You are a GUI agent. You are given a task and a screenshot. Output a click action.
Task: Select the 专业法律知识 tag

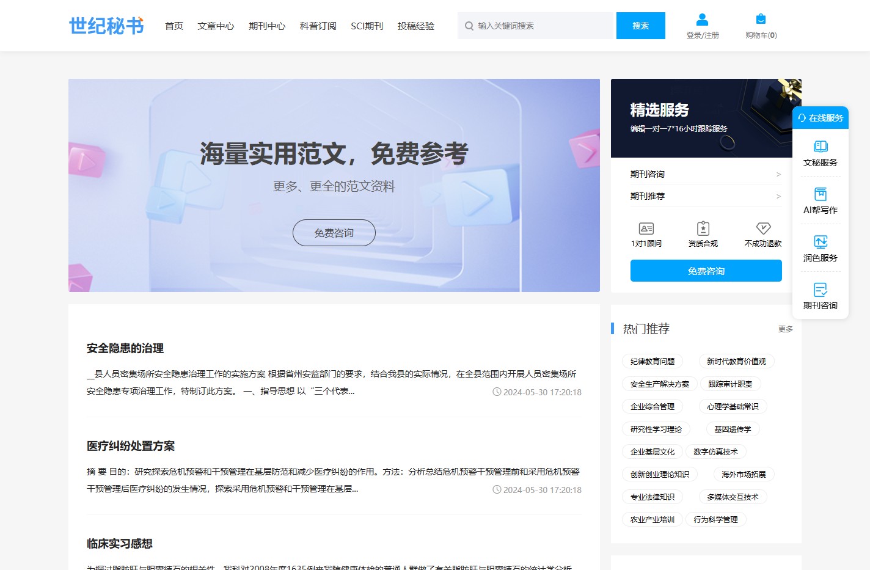point(652,497)
